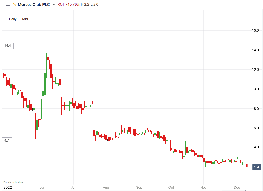Click the 16.0 price axis label
This screenshot has width=263, height=191.
click(255, 30)
